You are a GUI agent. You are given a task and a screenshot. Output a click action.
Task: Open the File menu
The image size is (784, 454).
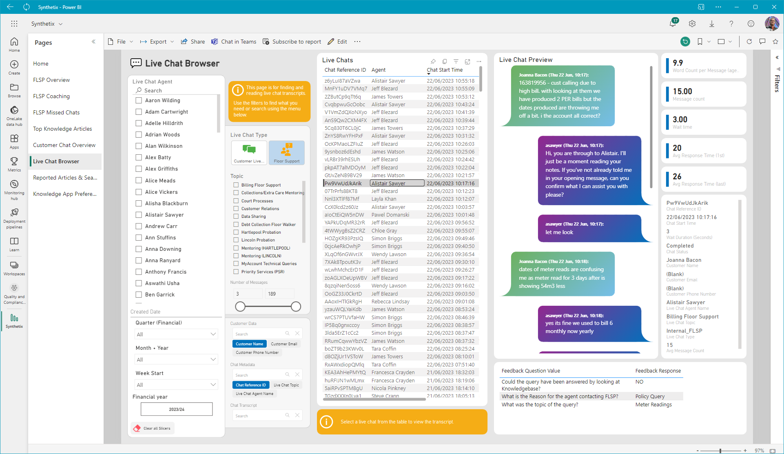121,42
